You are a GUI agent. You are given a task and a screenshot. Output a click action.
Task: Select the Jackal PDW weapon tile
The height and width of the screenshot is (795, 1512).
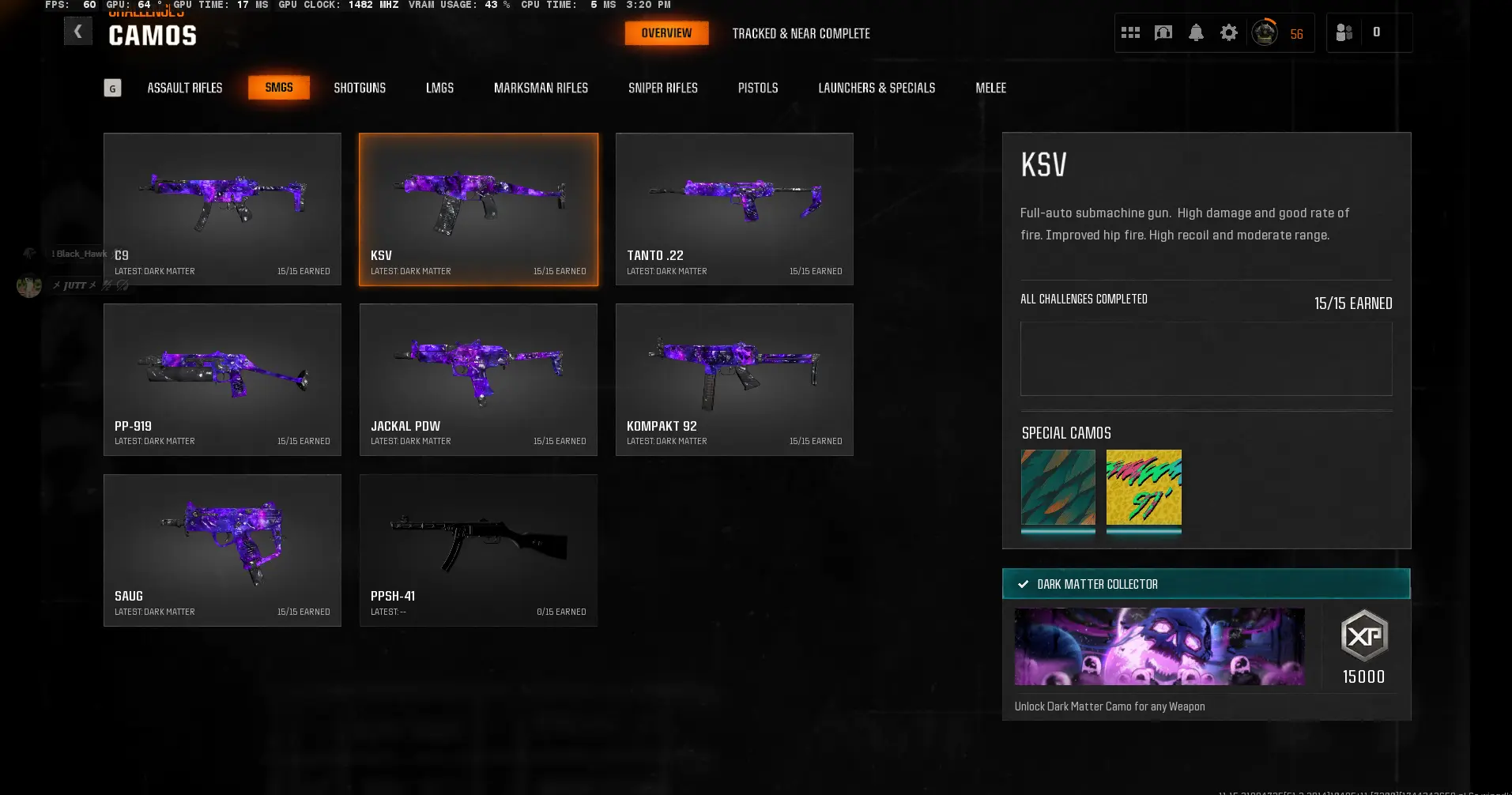coord(478,379)
